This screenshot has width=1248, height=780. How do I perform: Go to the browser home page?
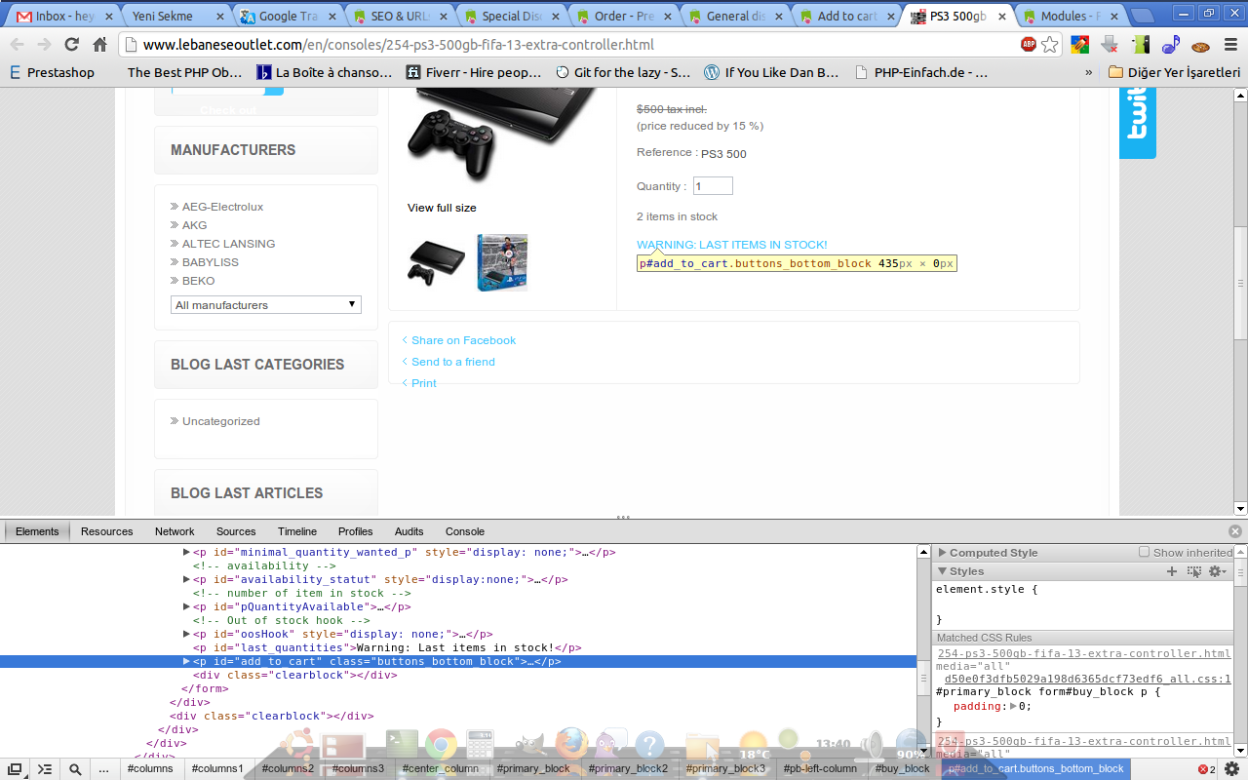(99, 45)
